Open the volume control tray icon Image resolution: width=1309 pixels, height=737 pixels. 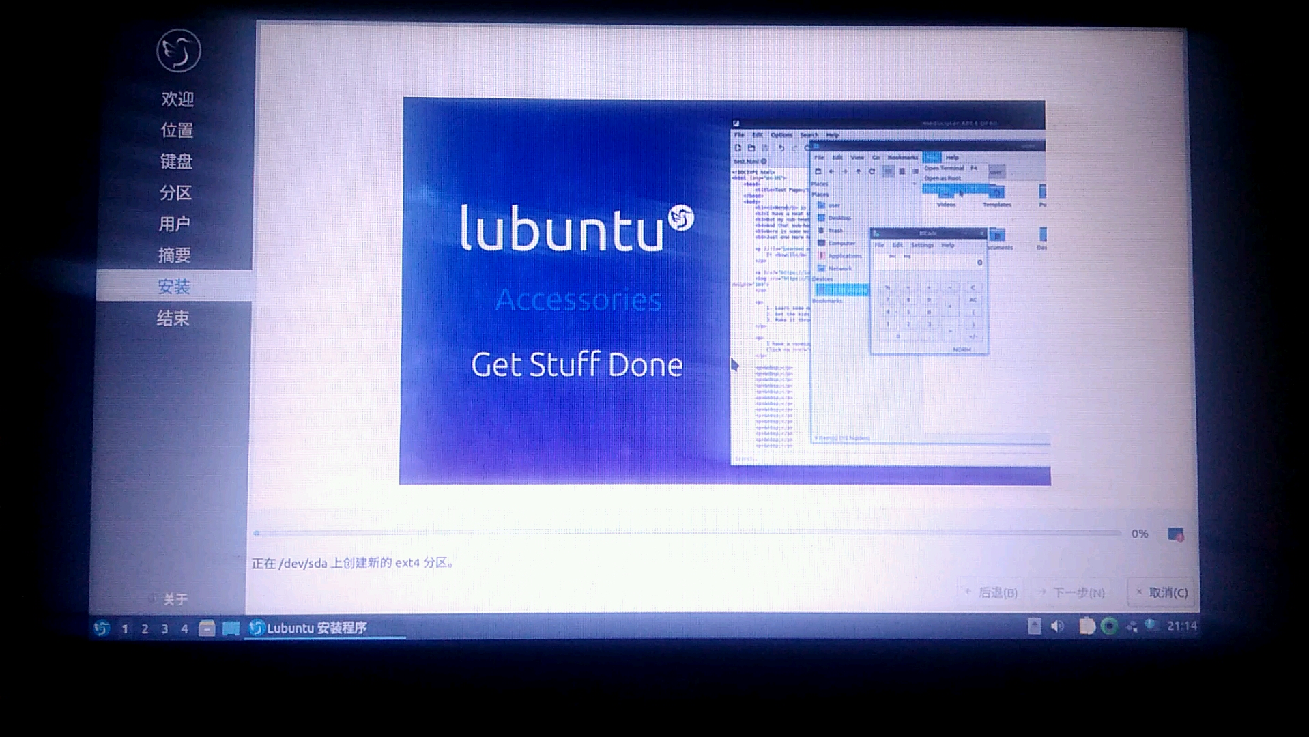[x=1057, y=626]
